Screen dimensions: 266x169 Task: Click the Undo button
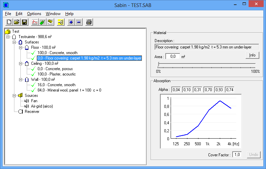pyautogui.click(x=254, y=155)
